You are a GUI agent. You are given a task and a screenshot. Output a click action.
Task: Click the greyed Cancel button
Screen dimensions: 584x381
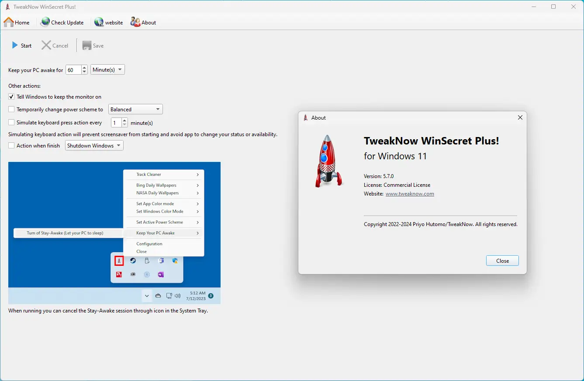coord(55,45)
